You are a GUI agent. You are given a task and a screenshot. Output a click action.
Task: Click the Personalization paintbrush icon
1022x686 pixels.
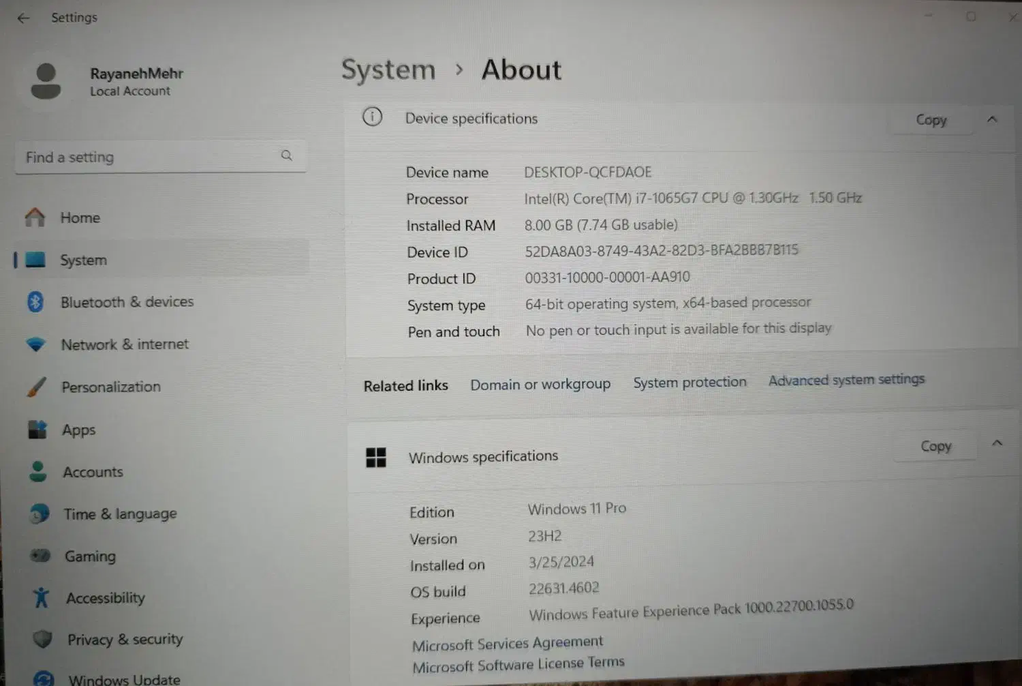point(37,387)
